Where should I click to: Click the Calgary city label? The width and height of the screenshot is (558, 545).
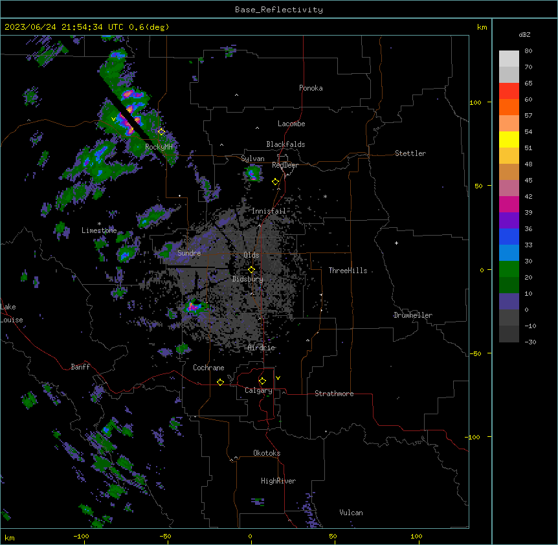click(258, 390)
